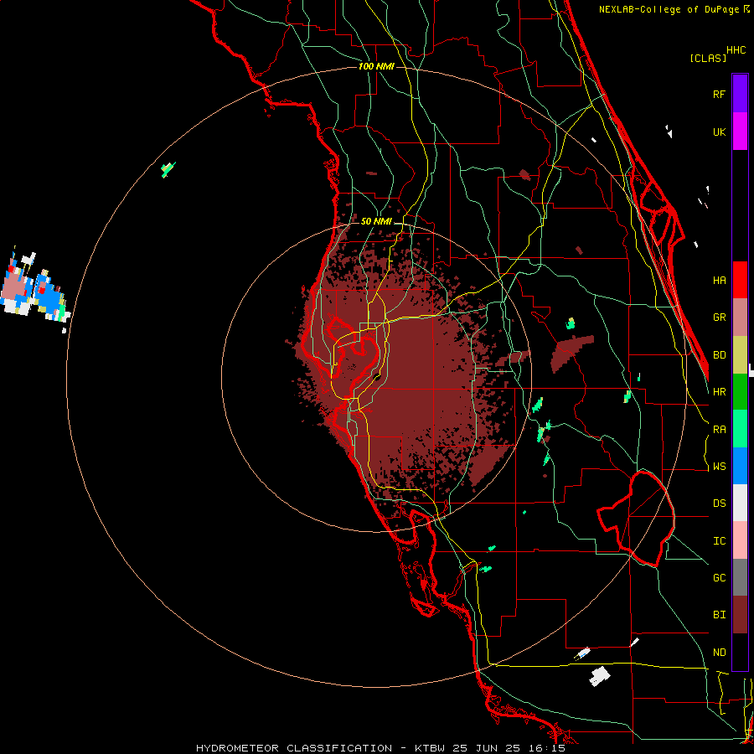Click the 'HYDROMETEOR CLASSIFICATION' title text
754x754 pixels.
[x=294, y=748]
